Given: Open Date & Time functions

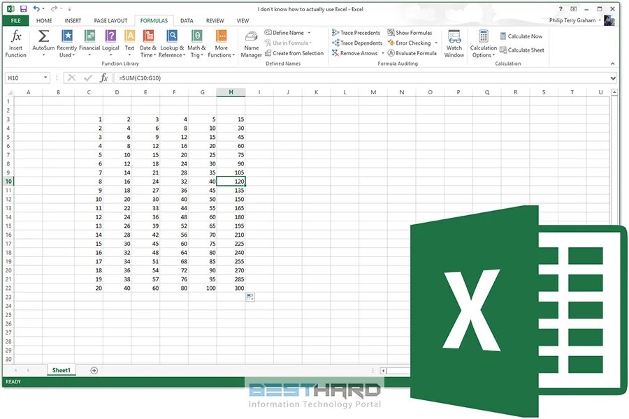Looking at the screenshot, I should (148, 43).
